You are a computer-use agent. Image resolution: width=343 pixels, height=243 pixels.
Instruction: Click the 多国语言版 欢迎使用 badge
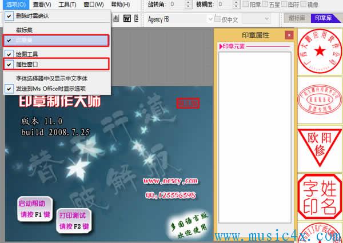click(189, 224)
